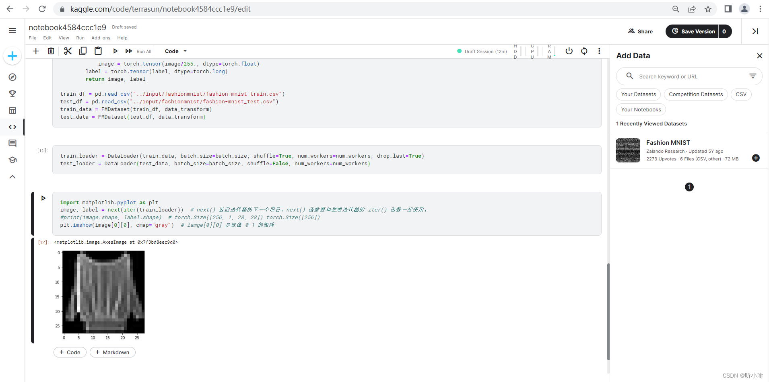Open the more-options three-dot menu
769x382 pixels.
[x=599, y=51]
